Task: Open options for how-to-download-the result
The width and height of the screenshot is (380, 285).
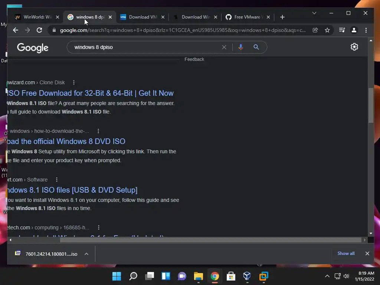Action: click(98, 131)
